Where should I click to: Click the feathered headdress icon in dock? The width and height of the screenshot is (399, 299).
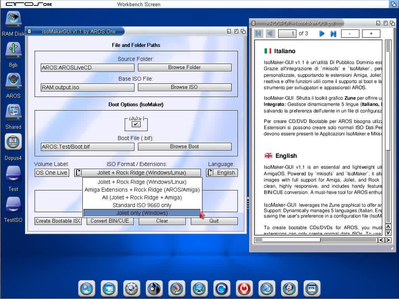[177, 288]
